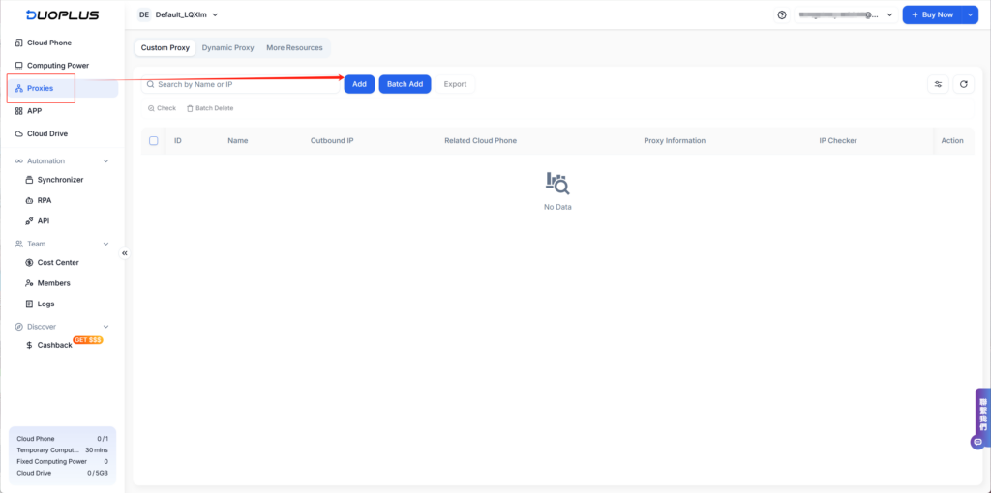Click the Name column header
Screen dimensions: 991x493
(238, 141)
